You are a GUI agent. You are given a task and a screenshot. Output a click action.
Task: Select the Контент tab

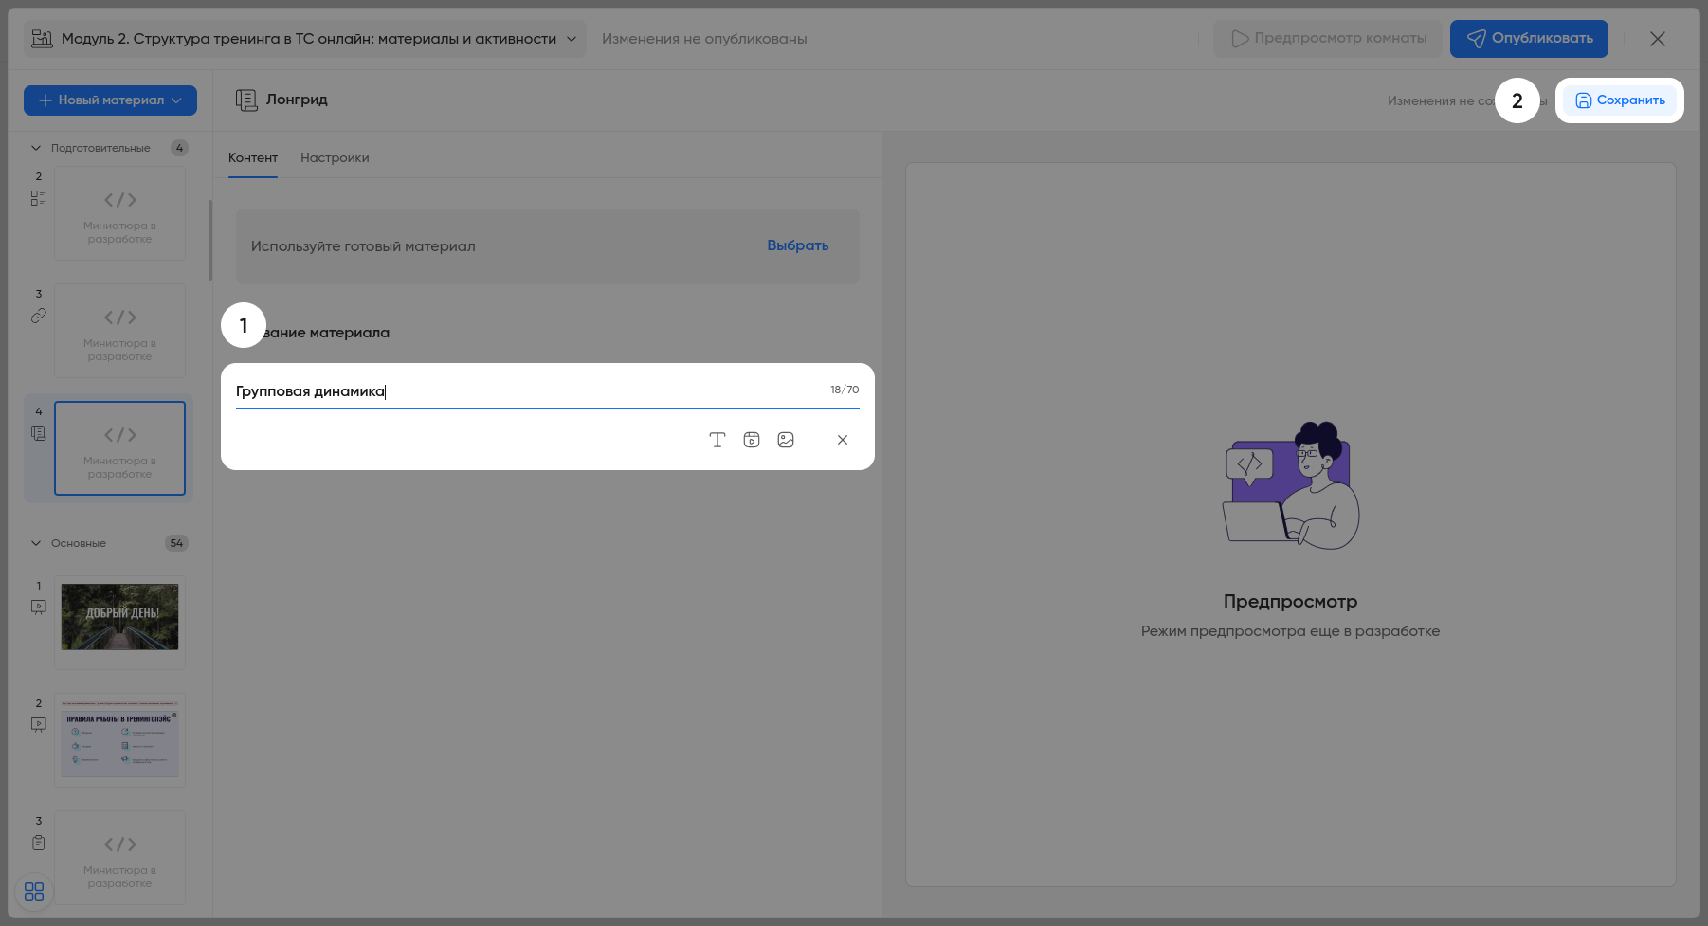(x=253, y=158)
